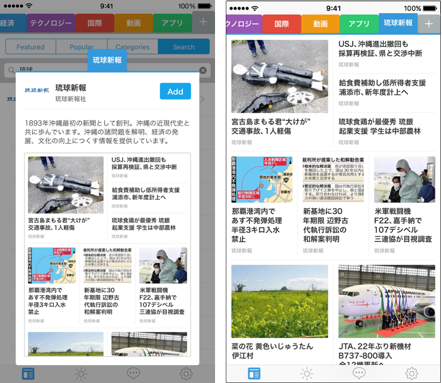Click the Wi-Fi indicator in right phone status bar

255,8
